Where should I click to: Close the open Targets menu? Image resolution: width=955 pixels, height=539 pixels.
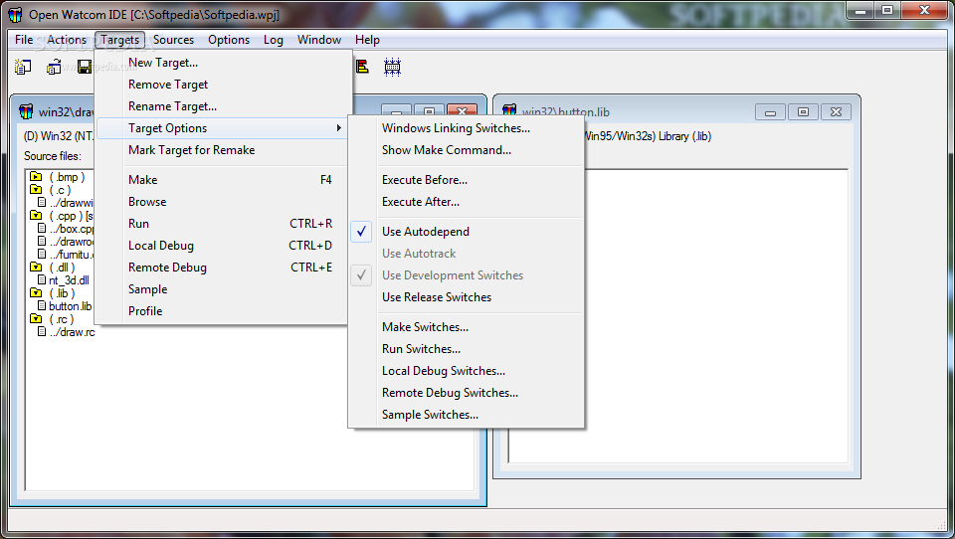click(120, 40)
